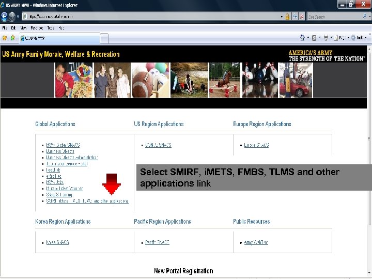Click the Pacific Region Applications heading
Image resolution: width=372 pixels, height=279 pixels.
pos(163,221)
